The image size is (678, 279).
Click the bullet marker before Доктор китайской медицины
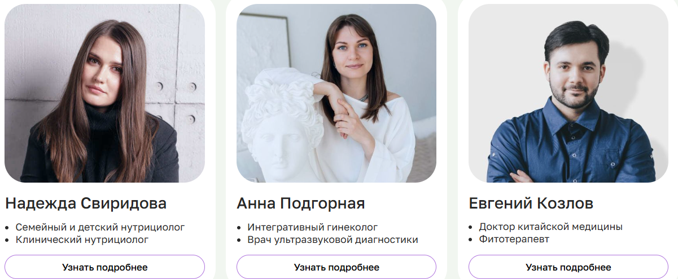click(471, 228)
